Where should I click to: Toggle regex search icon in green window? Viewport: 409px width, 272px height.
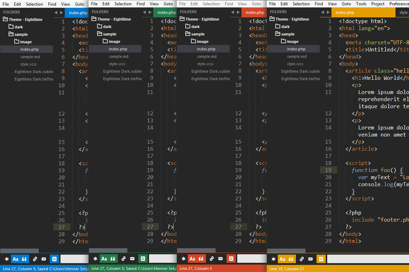point(95,259)
